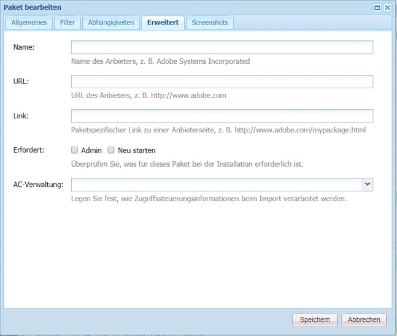The image size is (397, 336).
Task: Expand the AC-Verwaltung dropdown arrow
Action: tap(368, 185)
